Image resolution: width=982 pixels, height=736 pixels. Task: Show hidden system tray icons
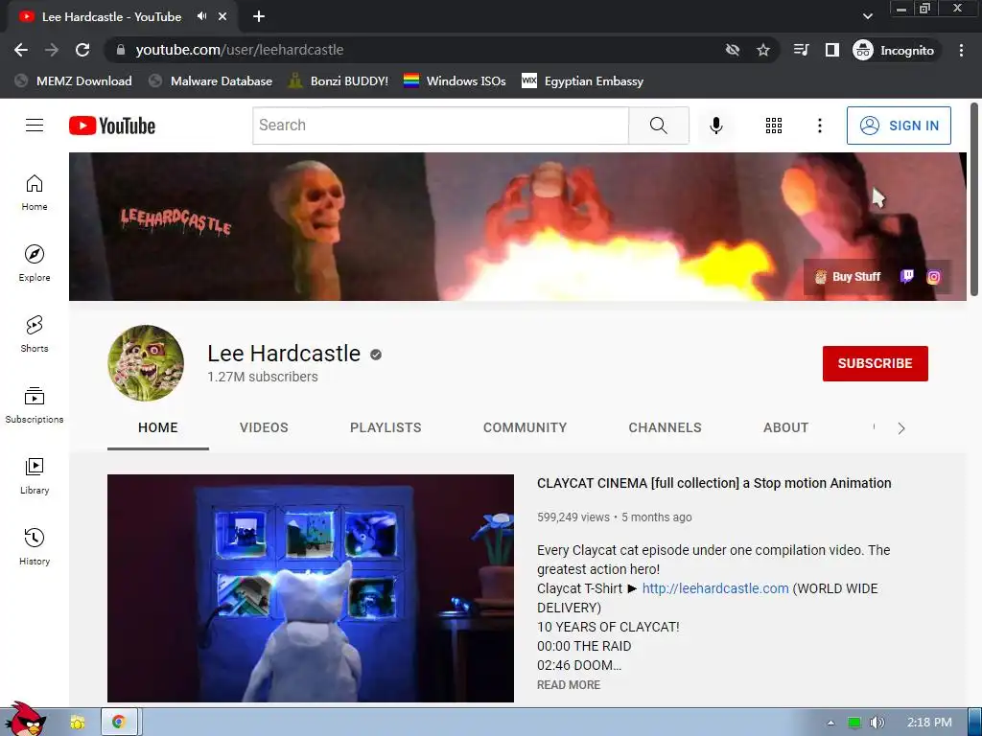830,723
